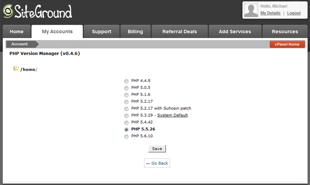Click the Hello, Michael greeting

(274, 6)
